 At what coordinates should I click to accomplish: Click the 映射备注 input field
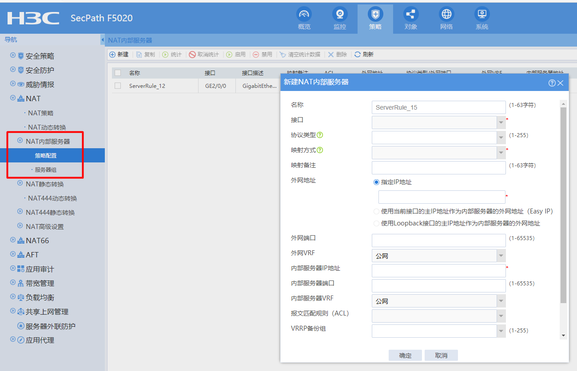(x=438, y=168)
